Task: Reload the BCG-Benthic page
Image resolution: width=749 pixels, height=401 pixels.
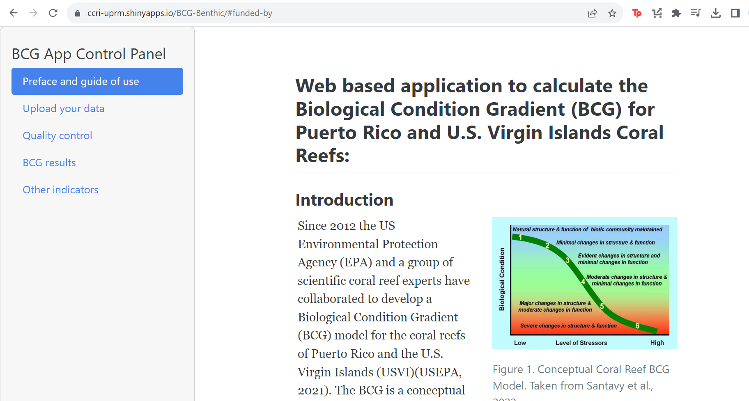Action: pos(53,13)
